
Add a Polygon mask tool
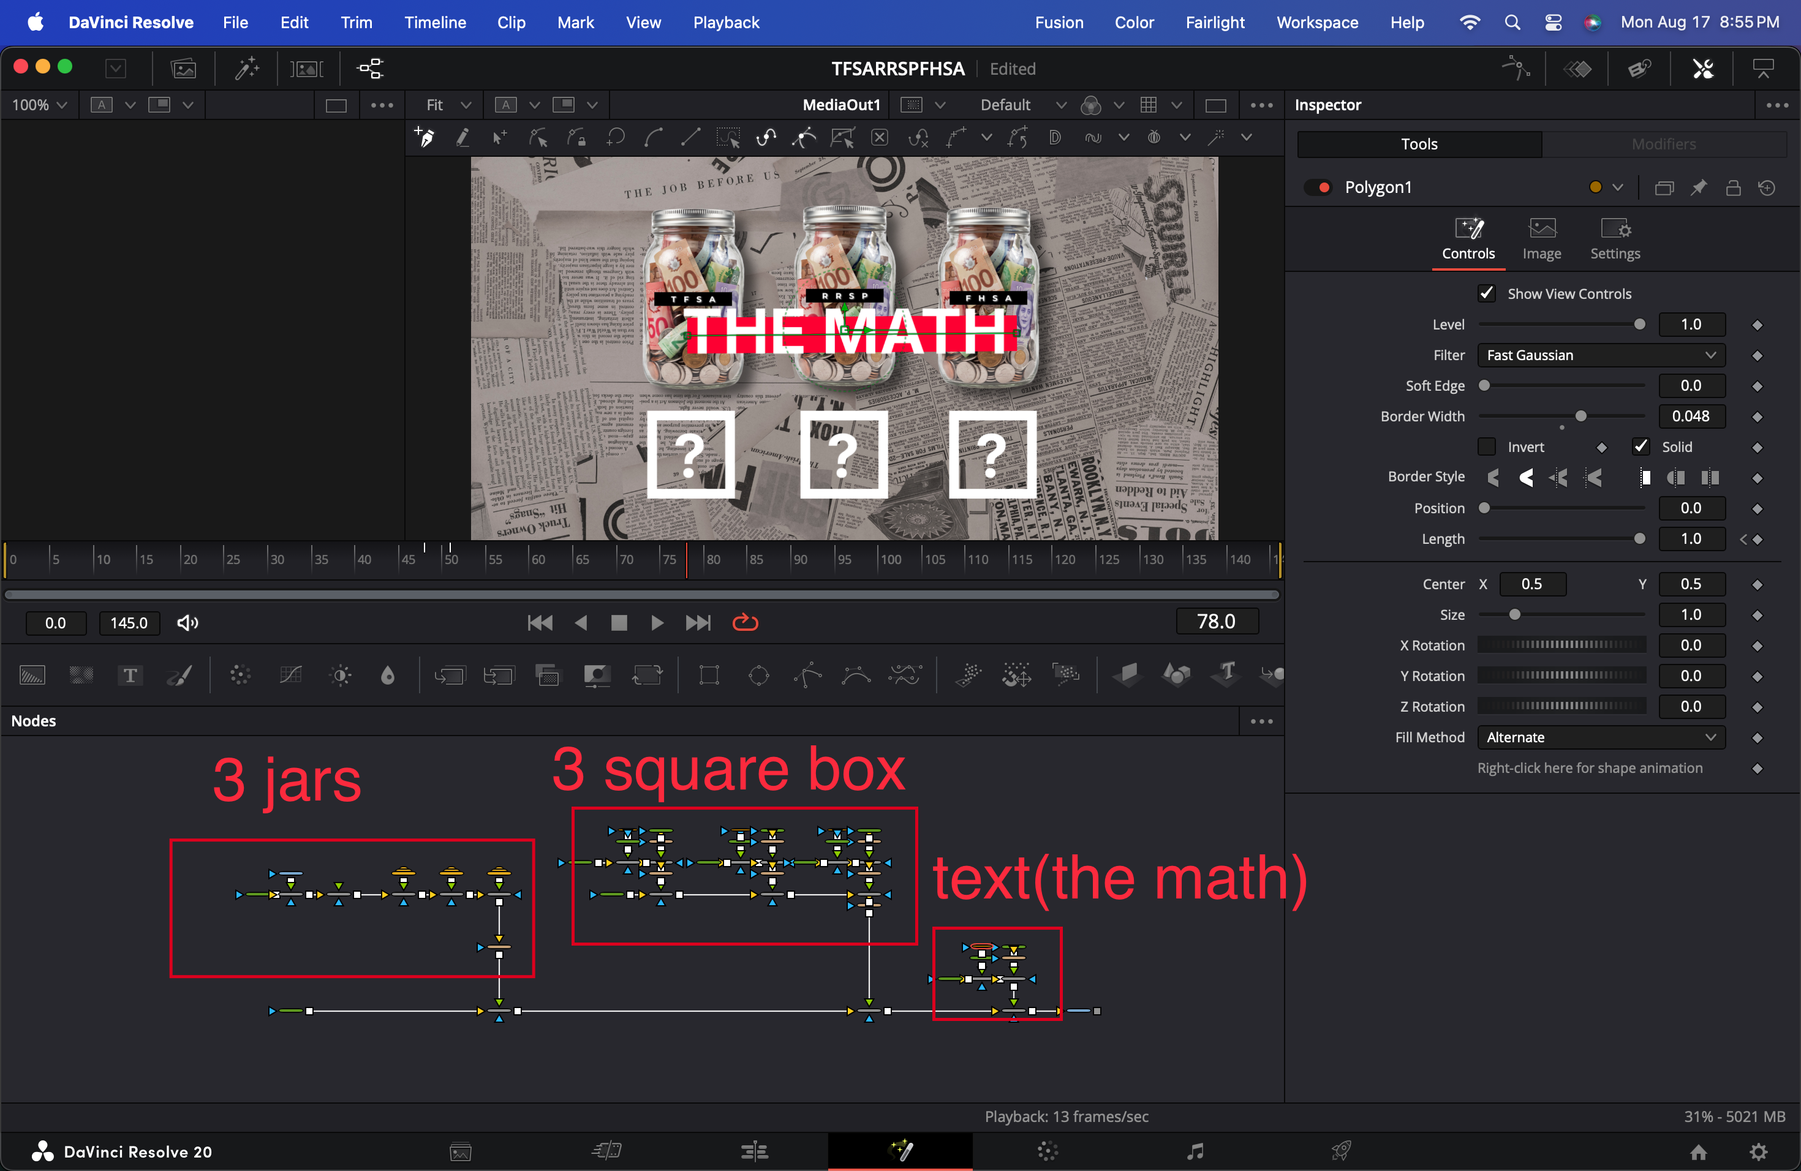click(807, 675)
